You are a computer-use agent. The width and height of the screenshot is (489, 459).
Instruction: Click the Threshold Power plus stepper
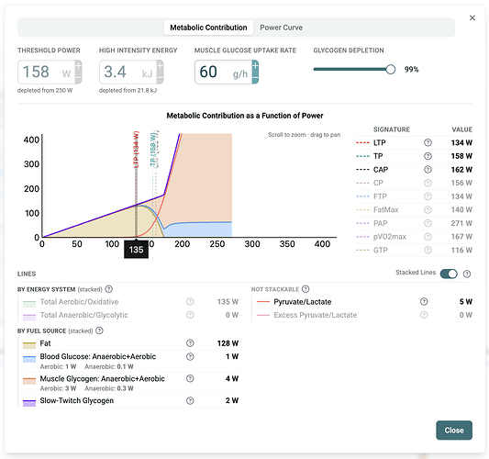[x=78, y=66]
